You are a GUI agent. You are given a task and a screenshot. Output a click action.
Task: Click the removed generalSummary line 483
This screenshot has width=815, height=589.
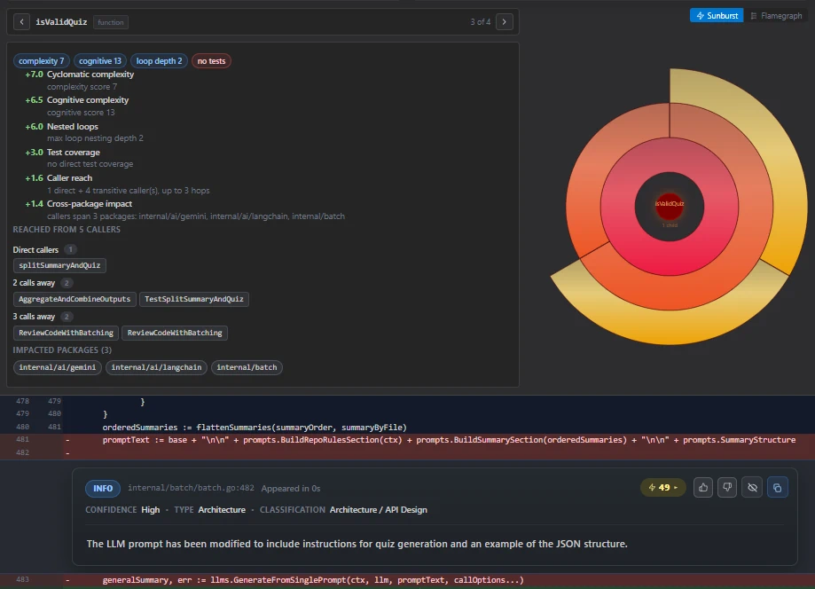tap(408, 579)
